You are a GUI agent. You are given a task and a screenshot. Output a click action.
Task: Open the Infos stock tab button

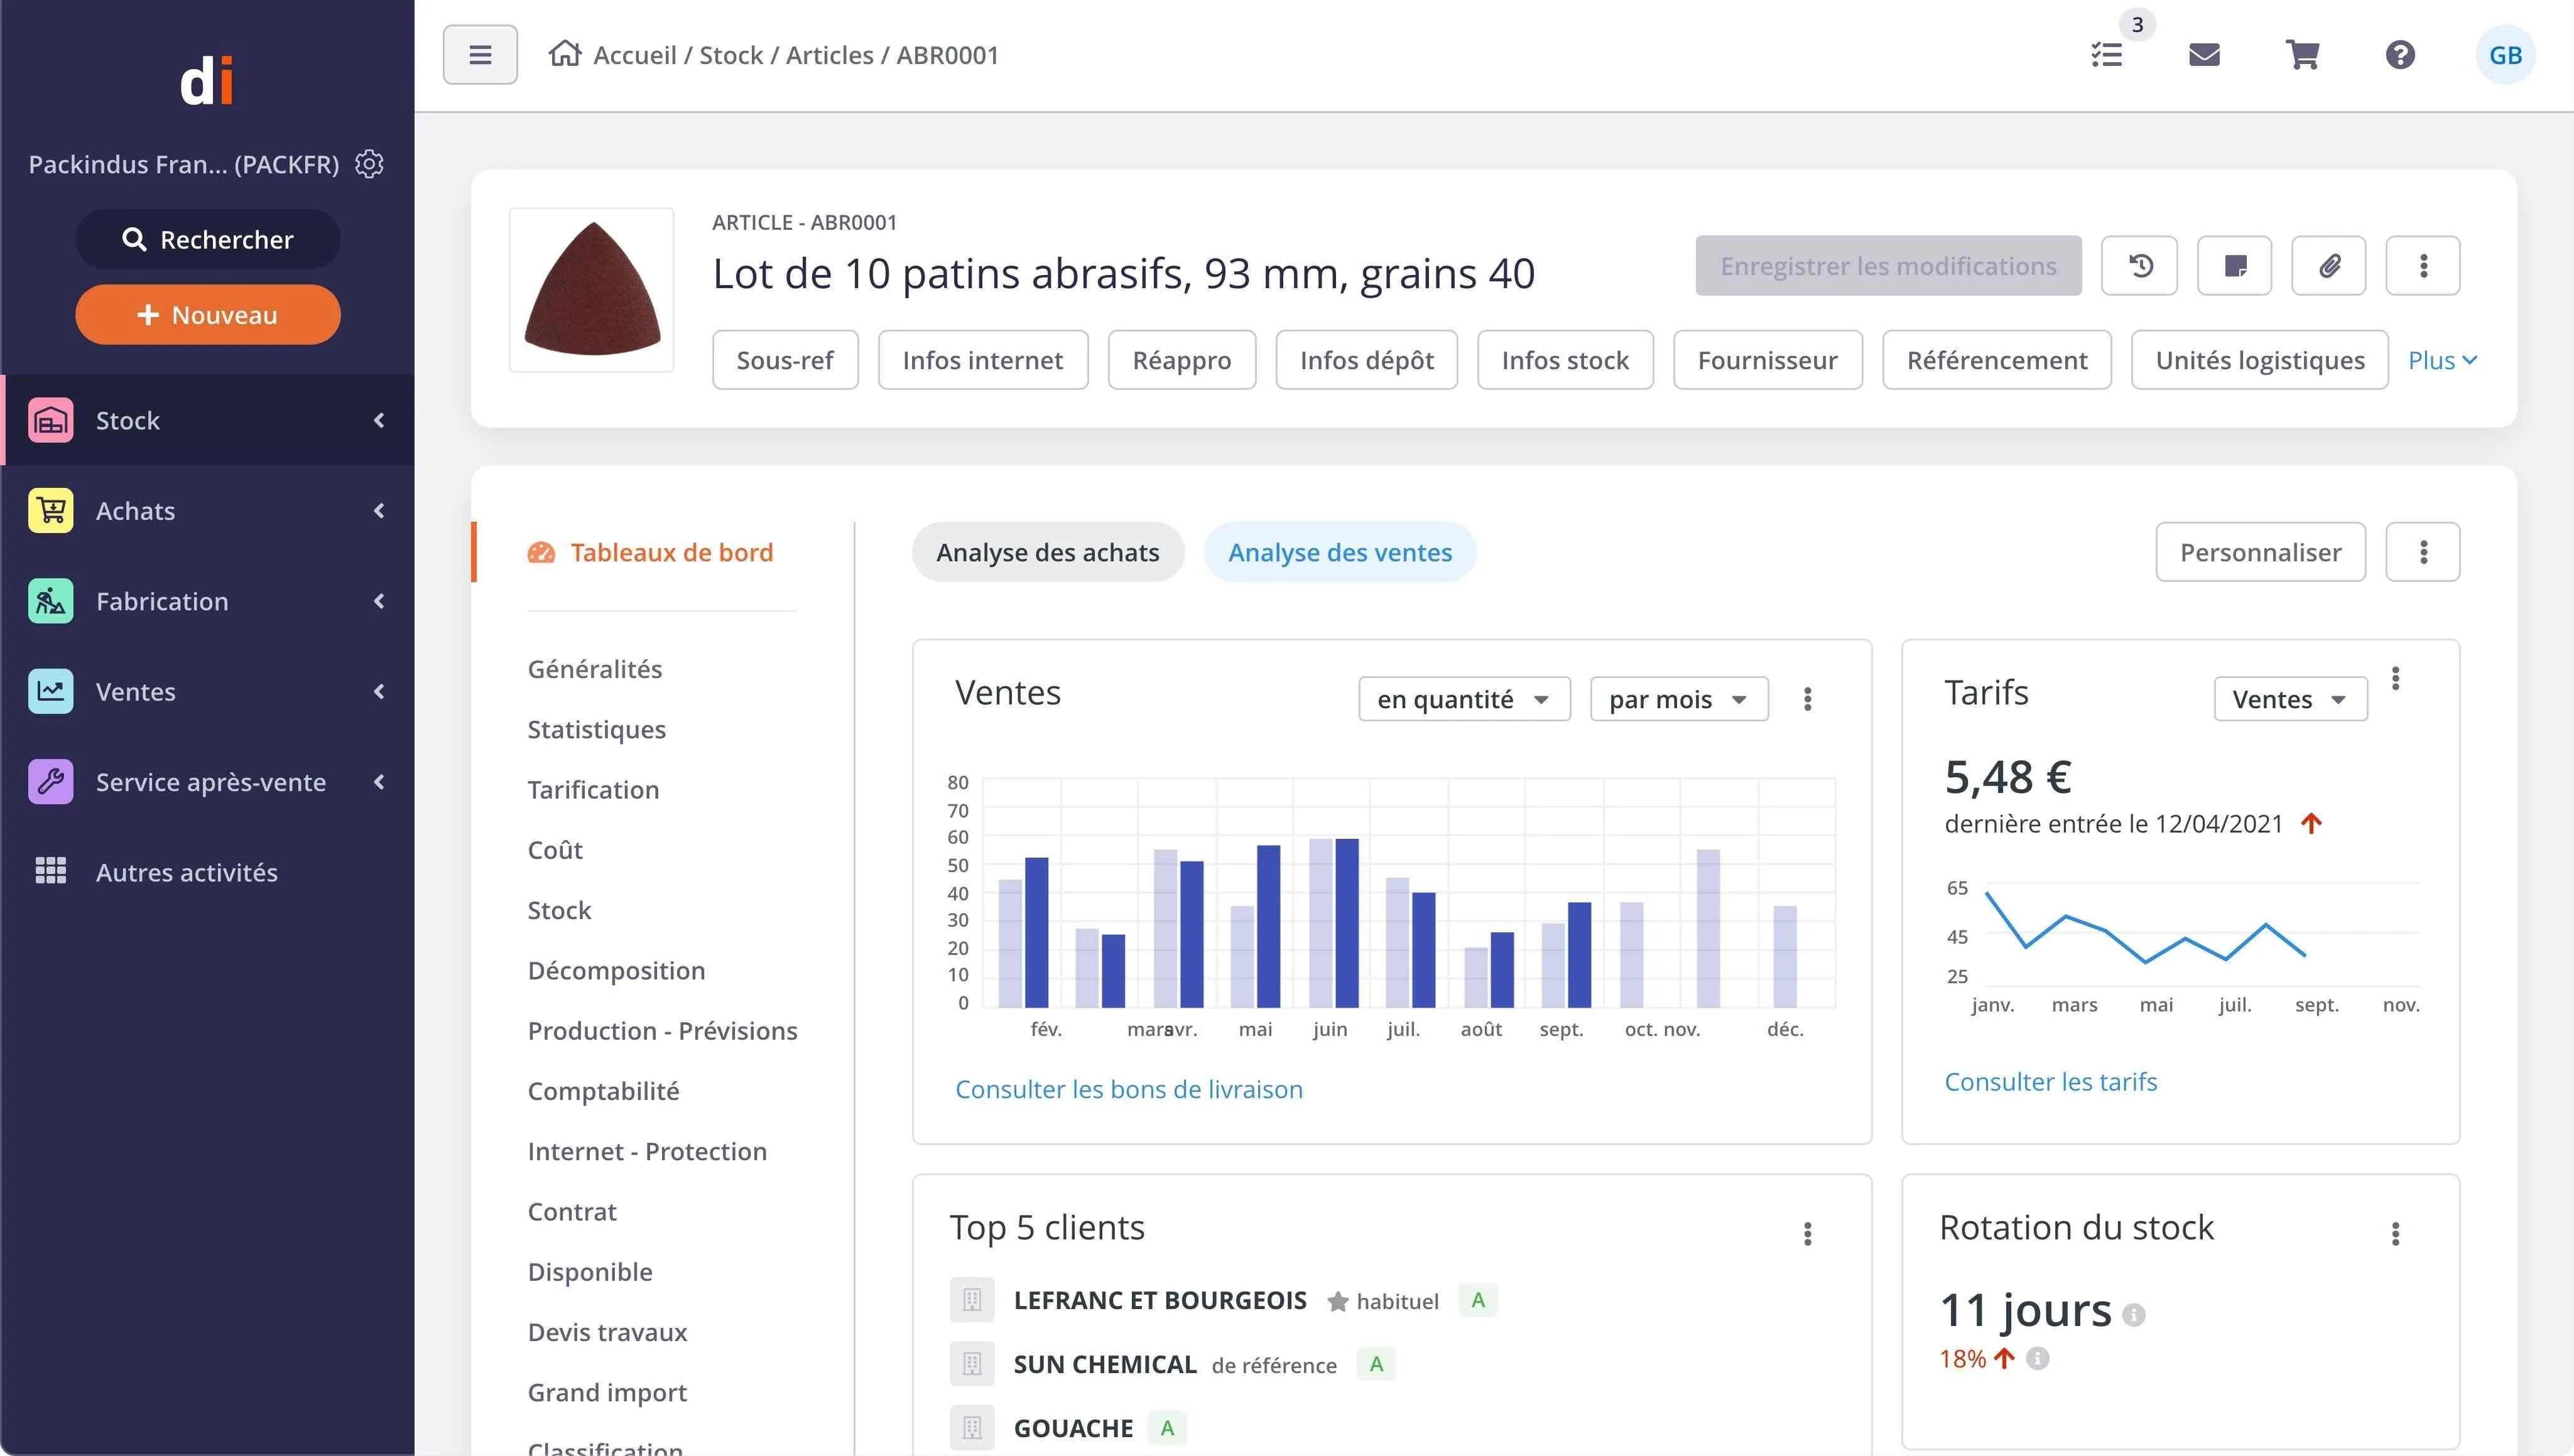(1565, 360)
